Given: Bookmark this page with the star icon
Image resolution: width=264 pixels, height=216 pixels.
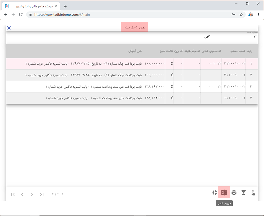Looking at the screenshot, I should point(241,15).
